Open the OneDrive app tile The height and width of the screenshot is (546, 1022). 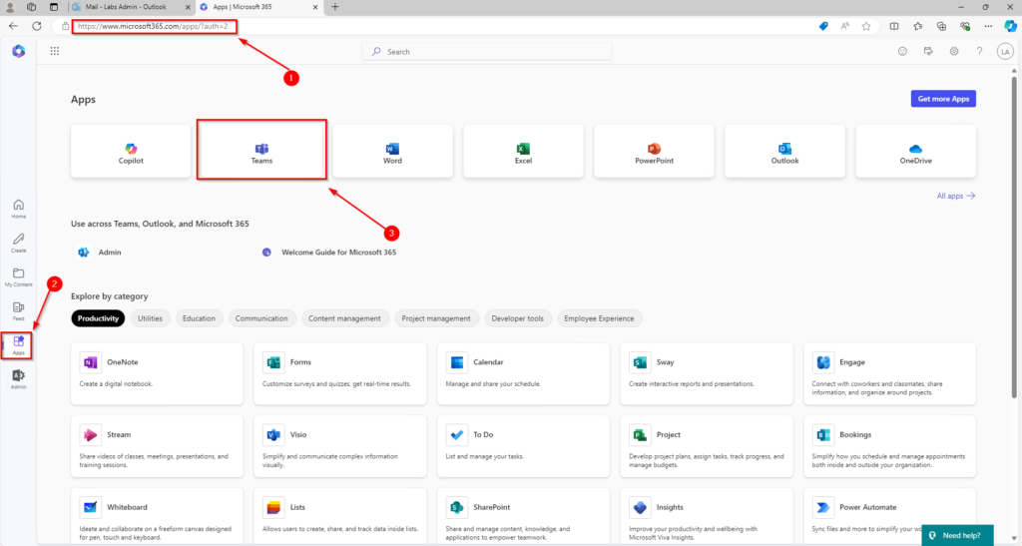pos(916,151)
